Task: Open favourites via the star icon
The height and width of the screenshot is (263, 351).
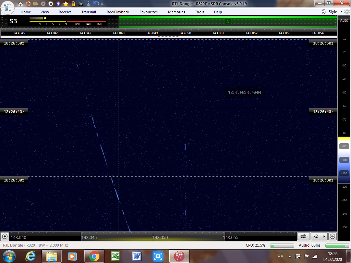Action: (66, 4)
